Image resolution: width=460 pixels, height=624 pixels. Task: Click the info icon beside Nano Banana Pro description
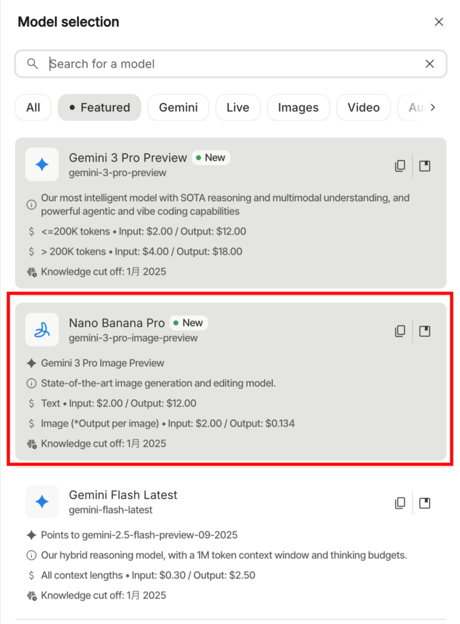point(31,383)
